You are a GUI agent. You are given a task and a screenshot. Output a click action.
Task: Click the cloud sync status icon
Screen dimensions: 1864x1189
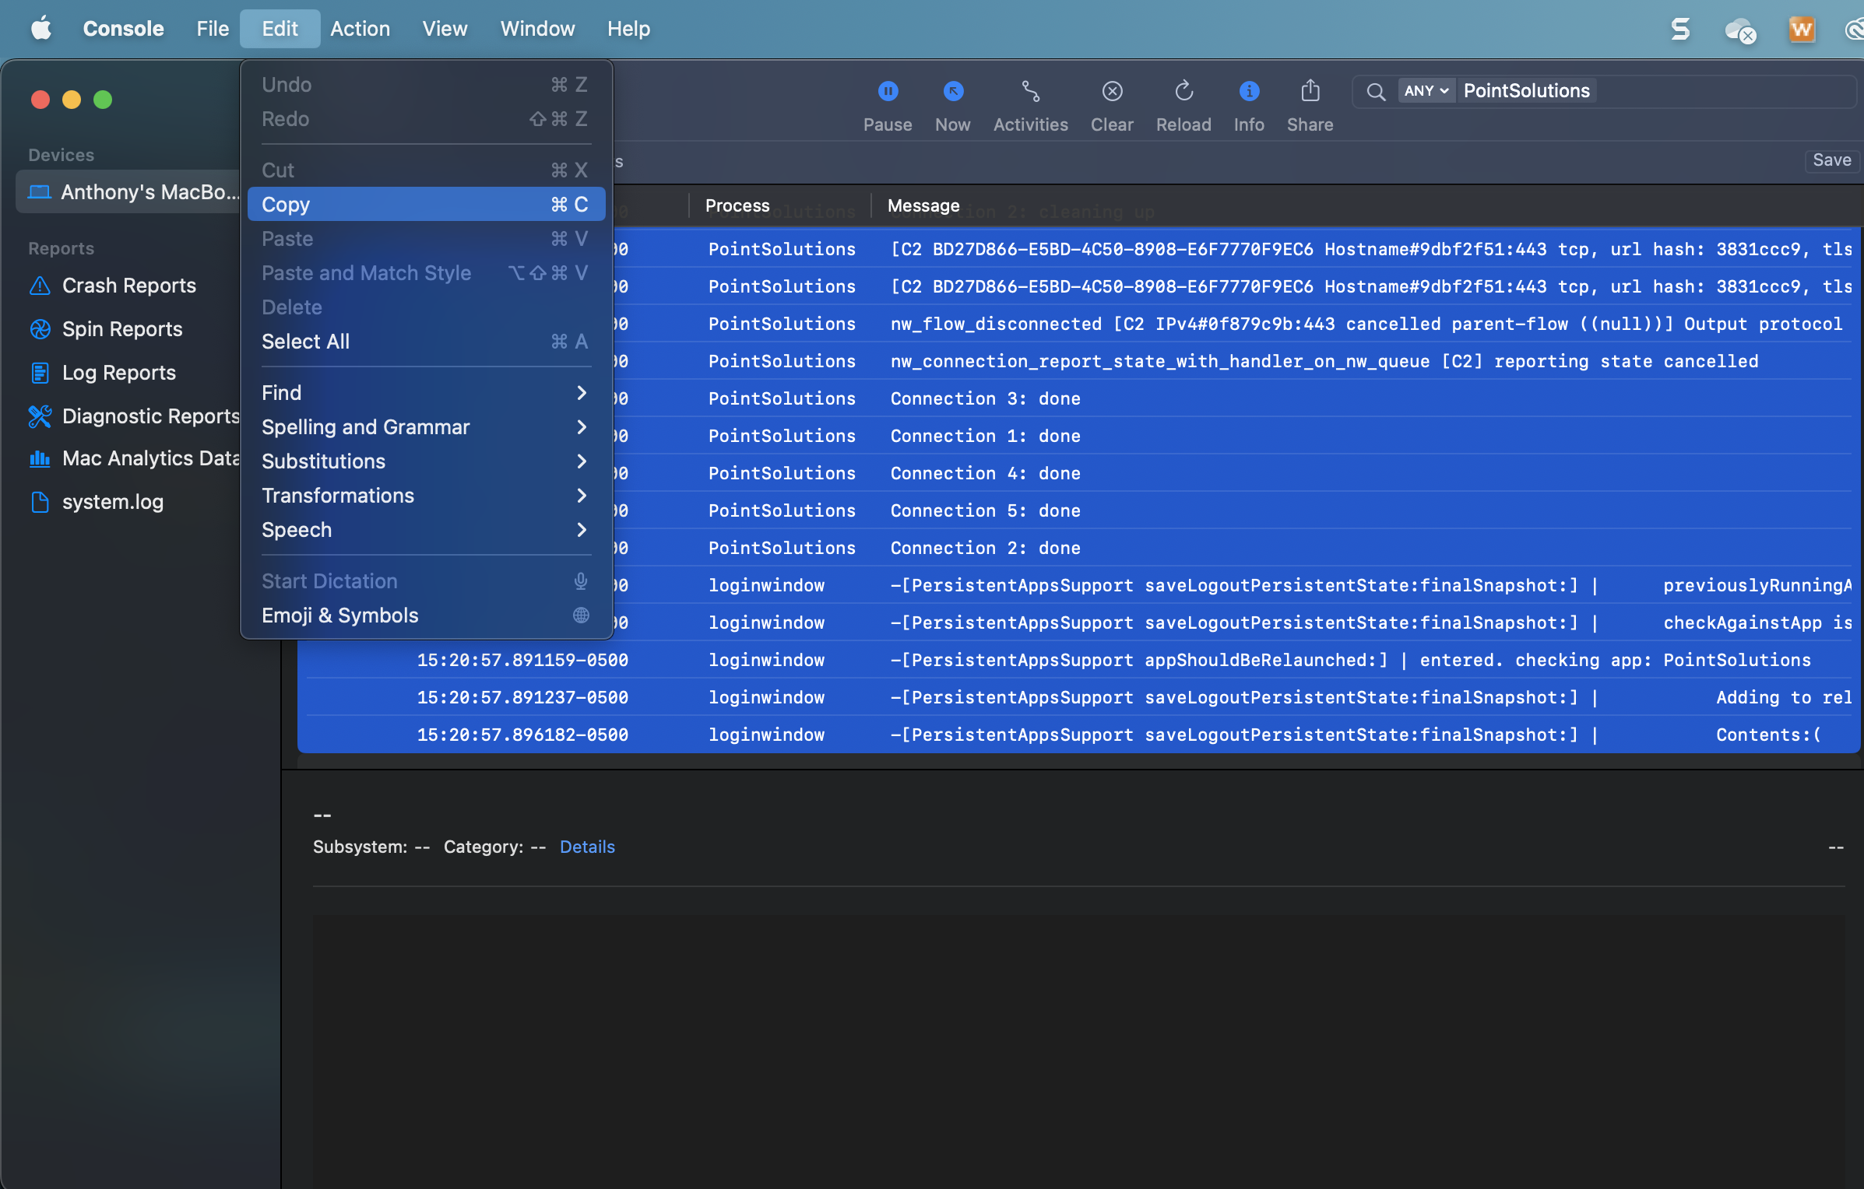[1739, 31]
